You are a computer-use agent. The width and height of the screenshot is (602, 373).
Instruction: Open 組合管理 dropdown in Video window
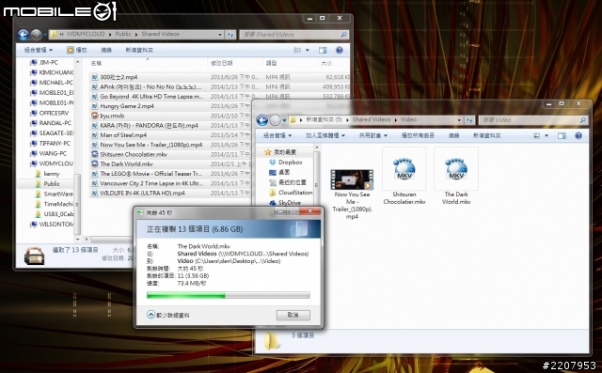pos(277,135)
